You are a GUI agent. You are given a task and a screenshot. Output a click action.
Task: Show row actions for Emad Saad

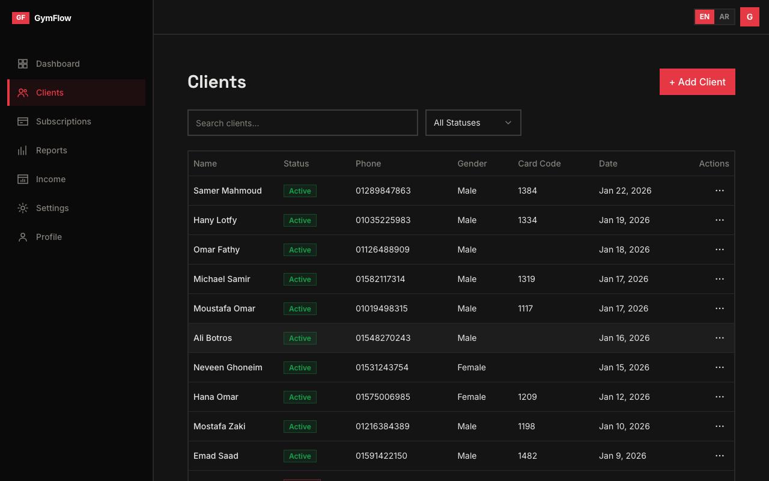point(719,456)
